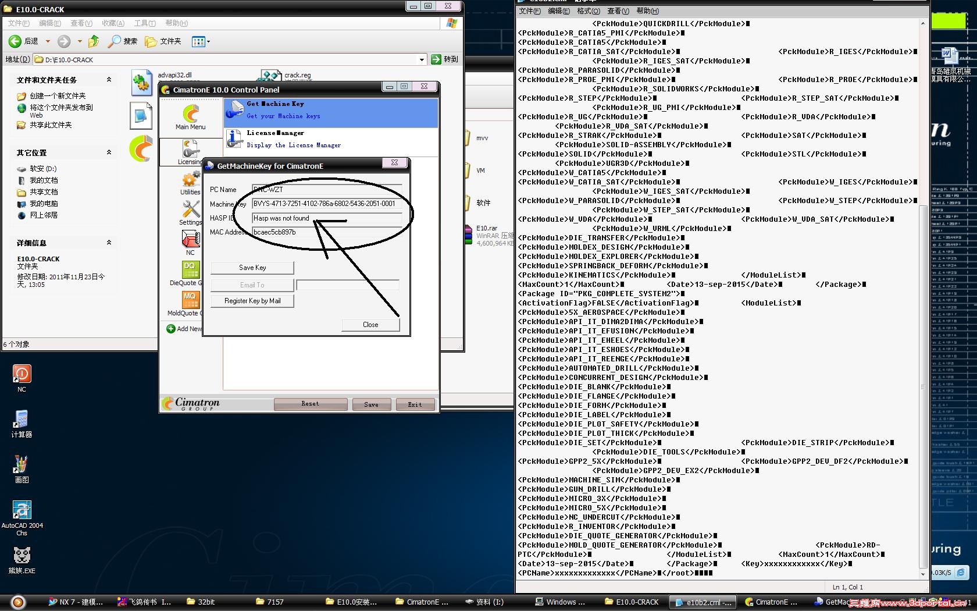Open the dropdown arrow beside 后退
977x611 pixels.
point(48,41)
